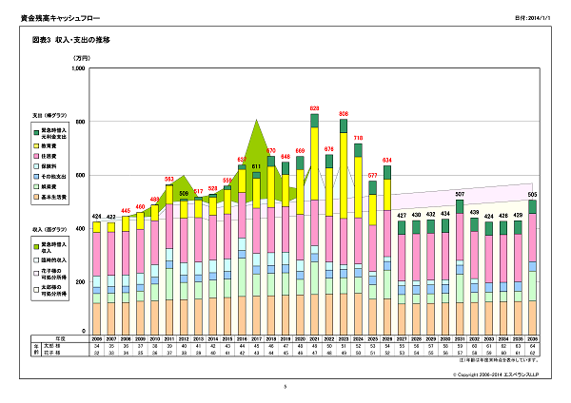Click the 年度 row header in the table

tap(60, 339)
